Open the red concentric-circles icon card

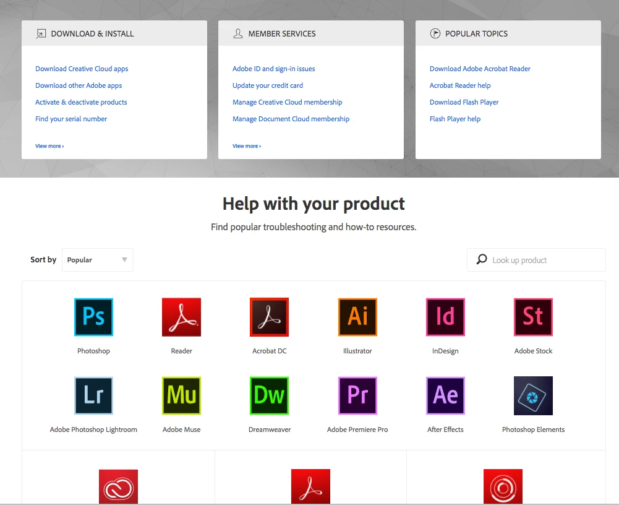point(503,486)
